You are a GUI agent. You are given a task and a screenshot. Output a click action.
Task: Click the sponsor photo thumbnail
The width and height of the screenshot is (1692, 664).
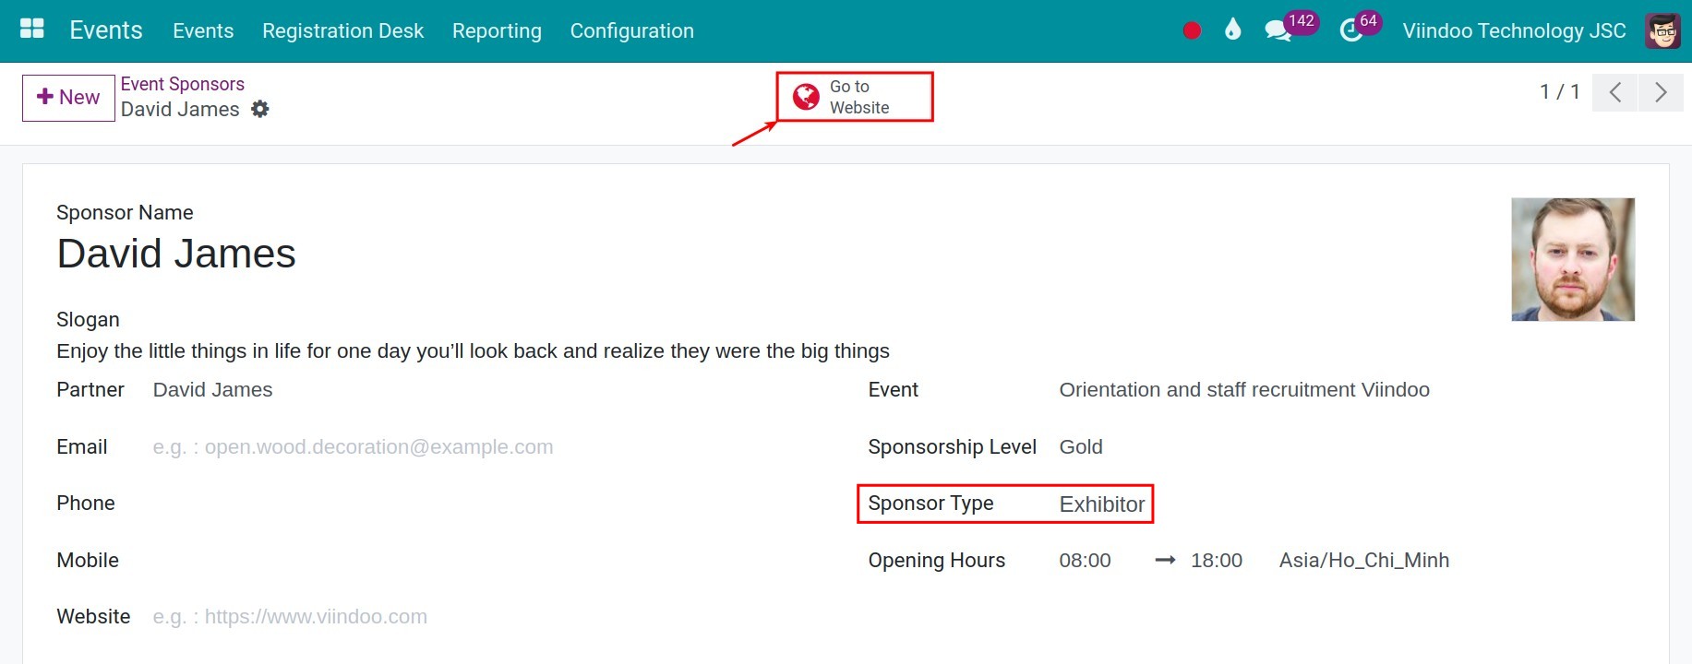(x=1573, y=259)
